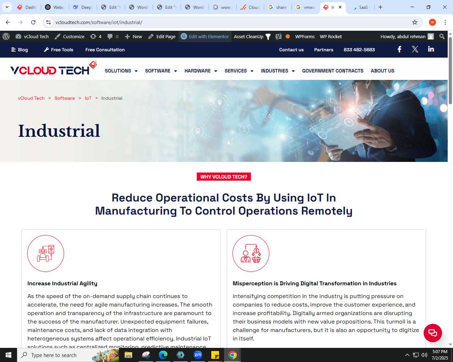Open vCloud Tech Facebook page icon
453x362 pixels.
(x=399, y=49)
